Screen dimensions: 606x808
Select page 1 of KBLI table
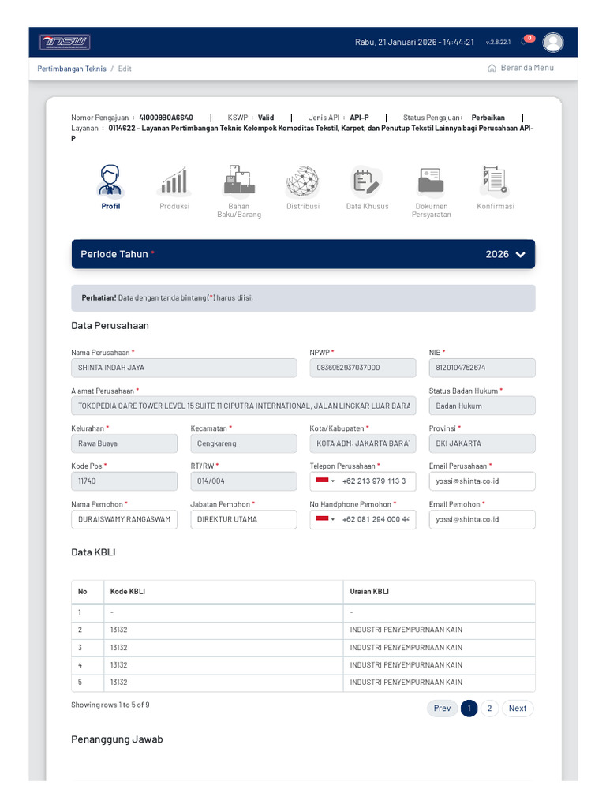click(469, 708)
